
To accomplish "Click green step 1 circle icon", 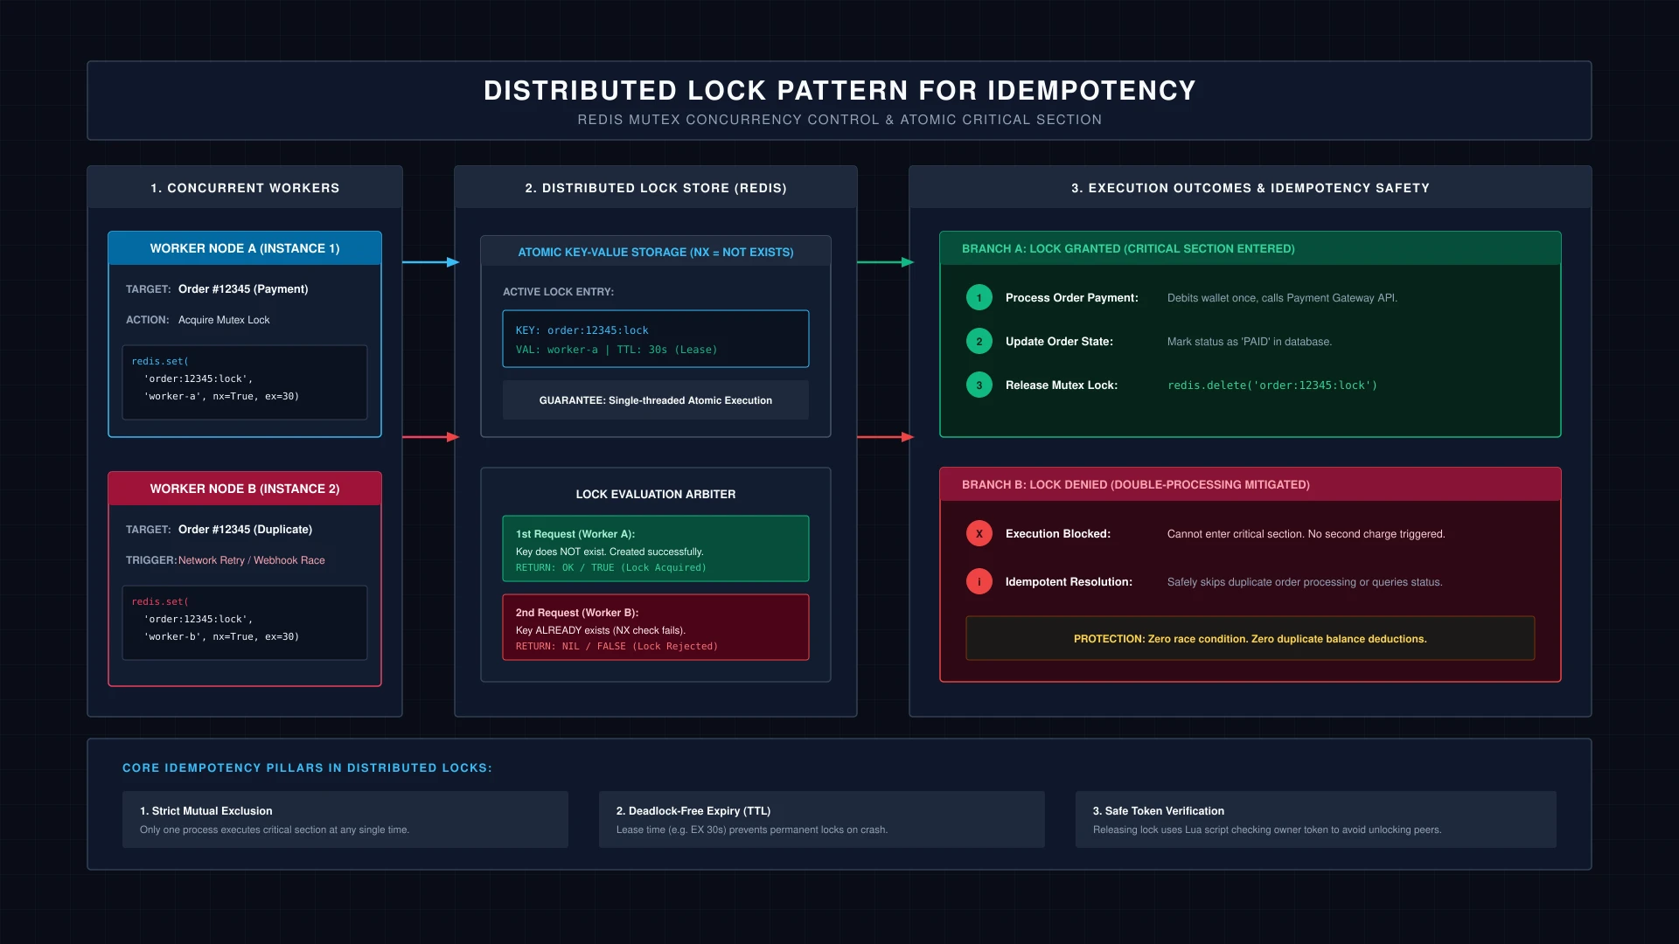I will tap(979, 298).
